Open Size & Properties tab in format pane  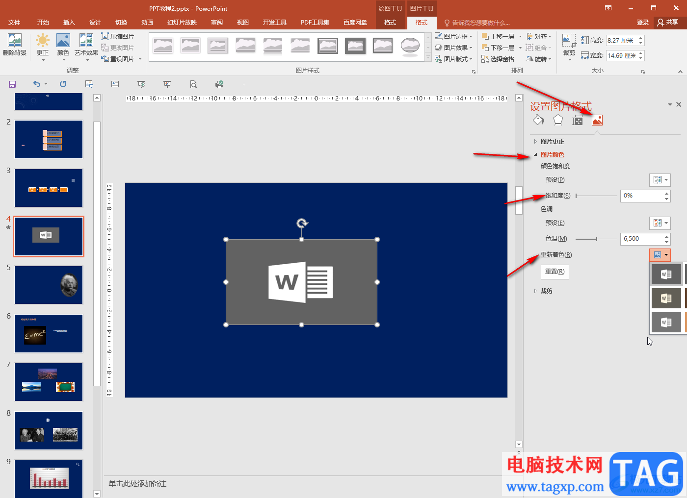coord(578,121)
